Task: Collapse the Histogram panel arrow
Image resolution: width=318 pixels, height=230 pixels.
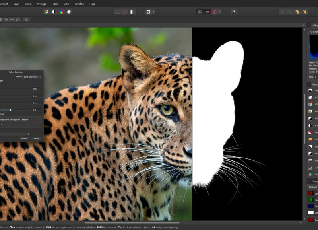Action: click(309, 25)
